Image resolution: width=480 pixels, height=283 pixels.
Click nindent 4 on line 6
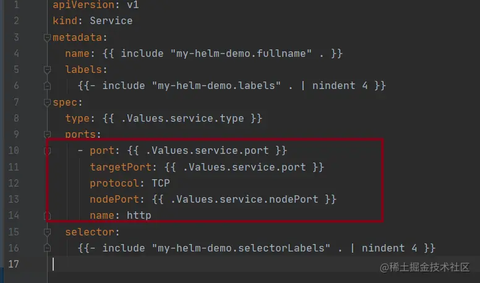coord(340,86)
